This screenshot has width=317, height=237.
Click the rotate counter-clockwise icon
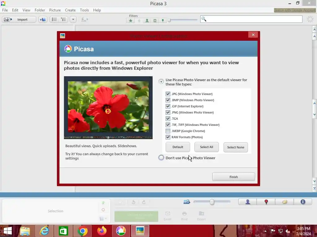[133, 202]
